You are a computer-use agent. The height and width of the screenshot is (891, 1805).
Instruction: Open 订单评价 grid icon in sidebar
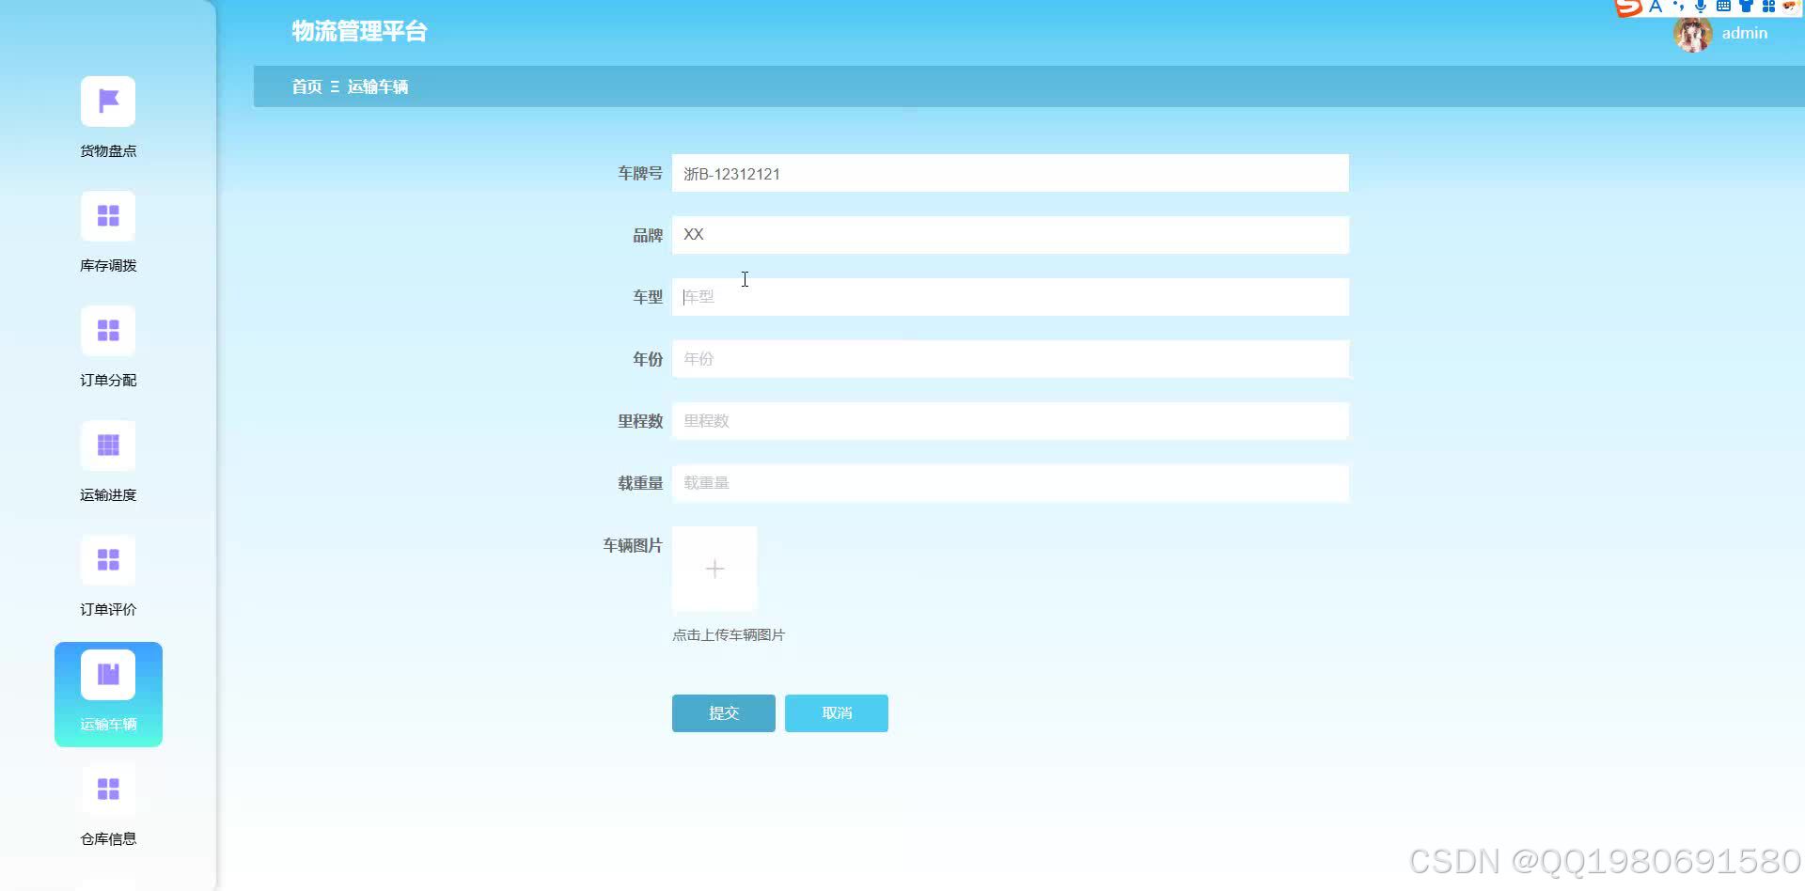coord(108,559)
